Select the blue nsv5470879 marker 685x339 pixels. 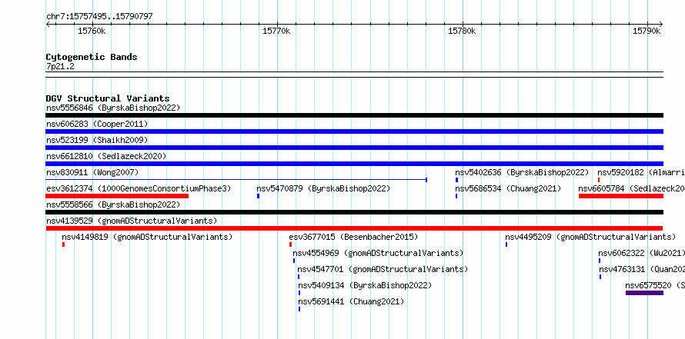258,196
